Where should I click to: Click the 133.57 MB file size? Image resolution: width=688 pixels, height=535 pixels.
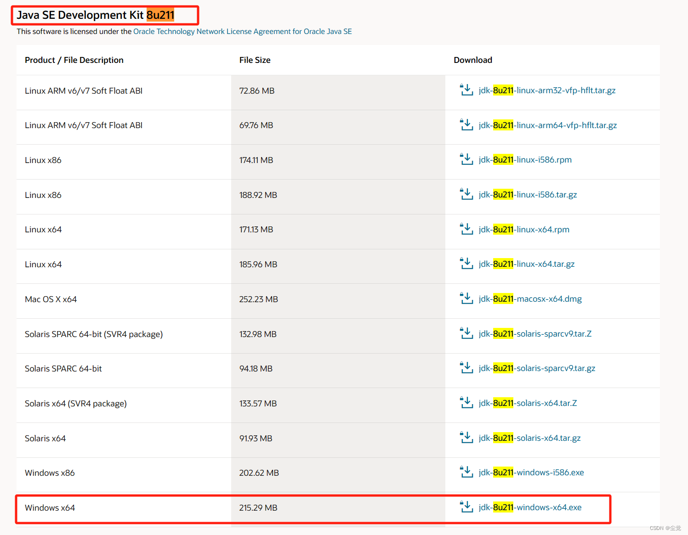258,404
